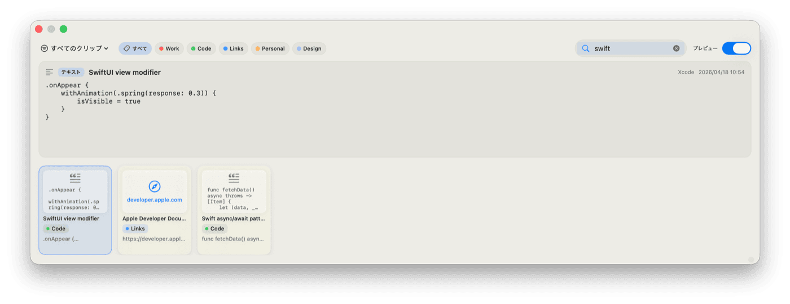This screenshot has height=304, width=790.
Task: Click the quote icon on SwiftUI view modifier card
Action: click(x=75, y=178)
